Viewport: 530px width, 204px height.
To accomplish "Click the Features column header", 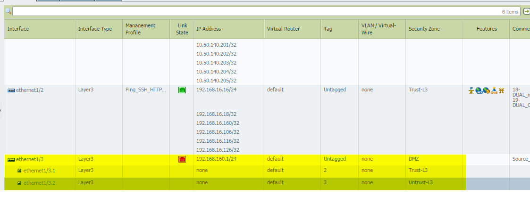I will [x=486, y=29].
